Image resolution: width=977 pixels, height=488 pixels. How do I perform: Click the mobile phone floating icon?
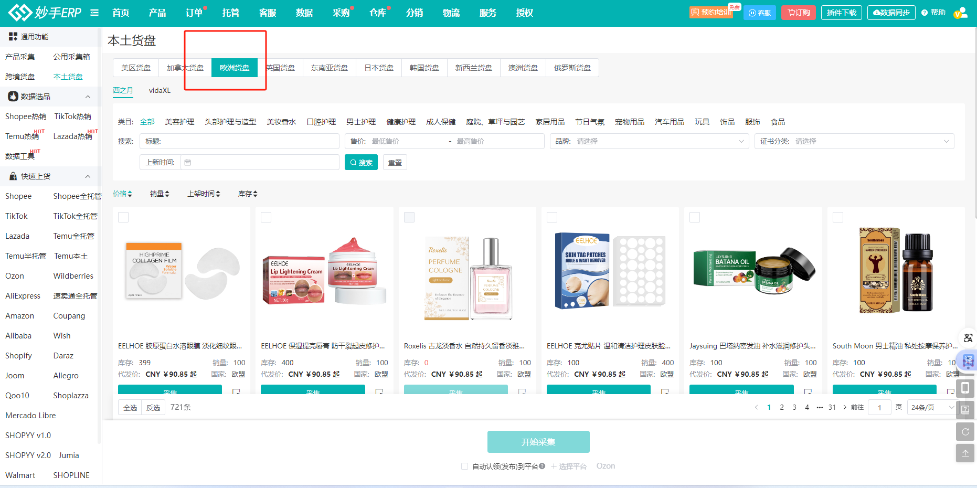965,388
